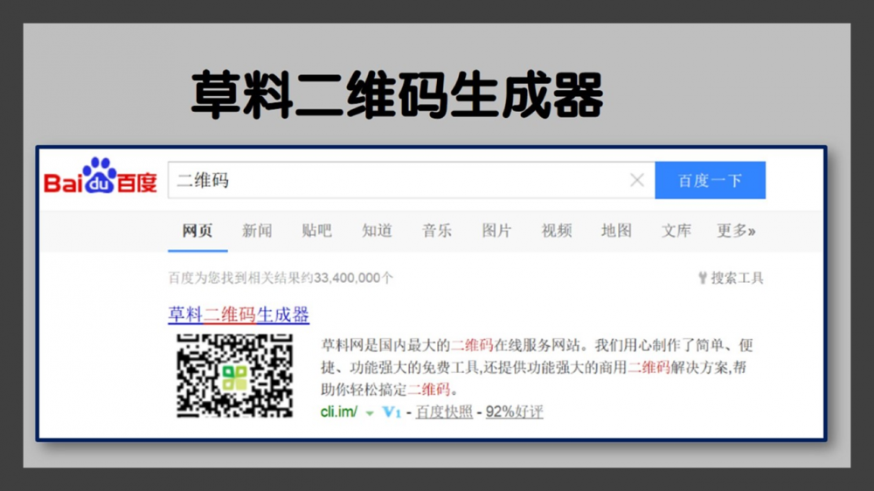Focus the search field containing 二维码
This screenshot has height=491, width=874.
click(398, 180)
